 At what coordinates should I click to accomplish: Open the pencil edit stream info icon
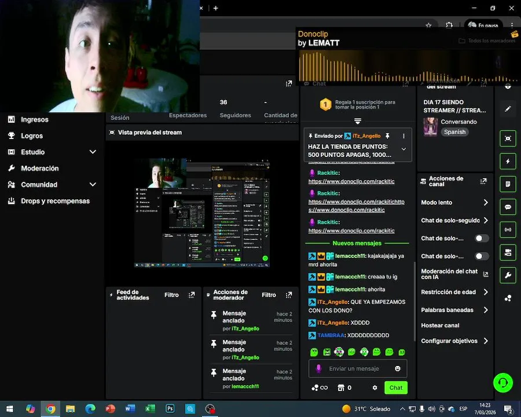point(508,109)
